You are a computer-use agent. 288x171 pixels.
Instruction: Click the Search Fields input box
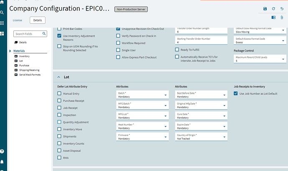click(30, 34)
